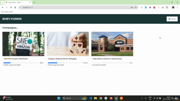Screen dimensions: 180x101
Task: Click the SHEY-FUNDS logo title
Action: click(12, 19)
